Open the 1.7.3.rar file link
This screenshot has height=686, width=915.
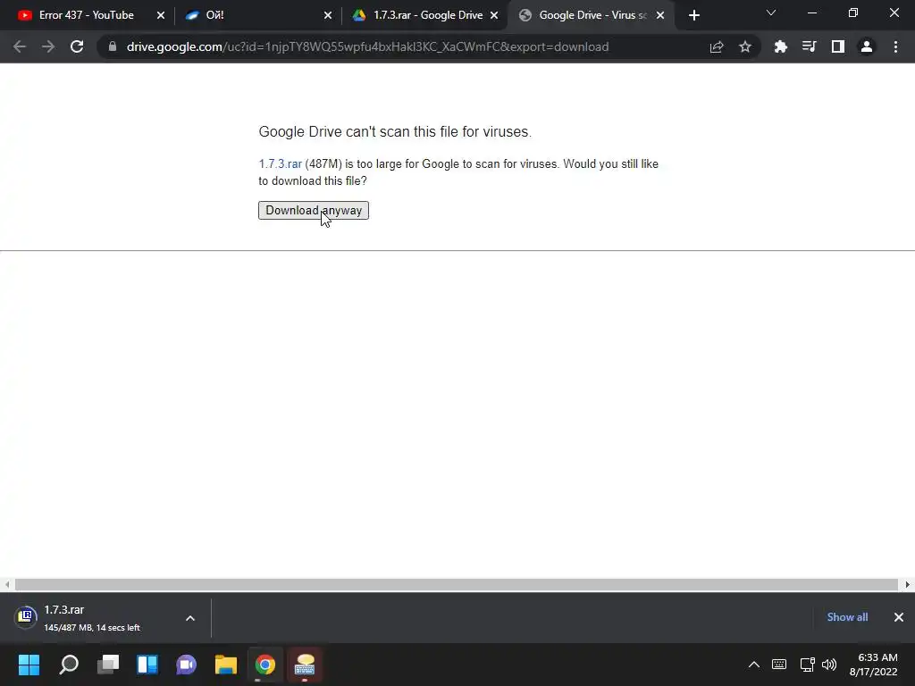click(280, 164)
